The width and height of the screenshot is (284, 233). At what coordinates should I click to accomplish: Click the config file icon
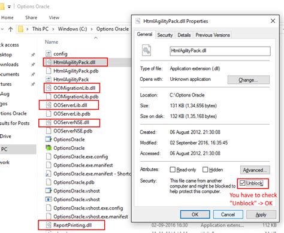(49, 53)
